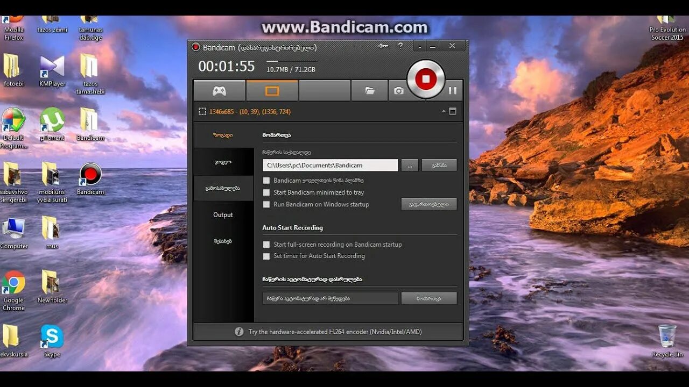Launch Google Chrome from desktop
Viewport: 689px width, 387px height.
tap(13, 291)
